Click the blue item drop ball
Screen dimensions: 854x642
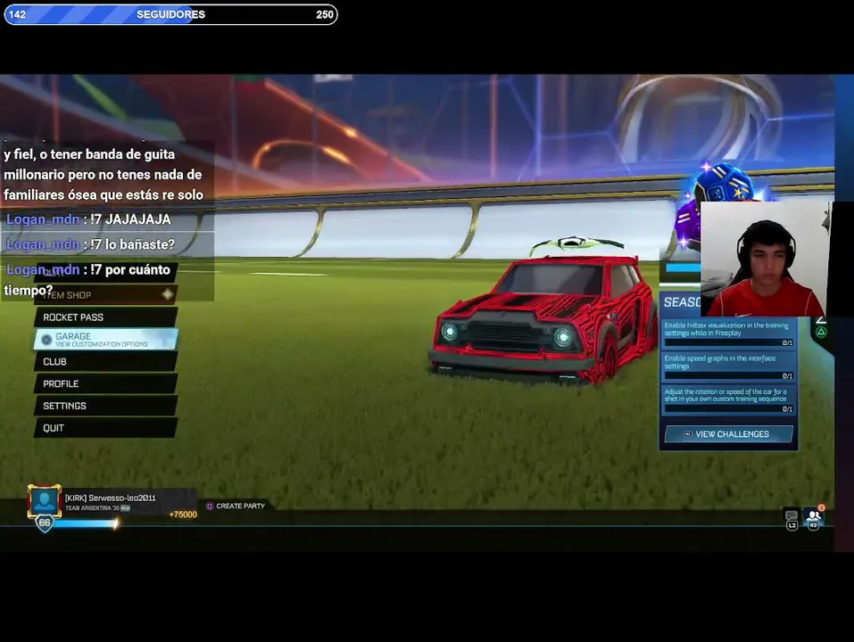coord(725,185)
